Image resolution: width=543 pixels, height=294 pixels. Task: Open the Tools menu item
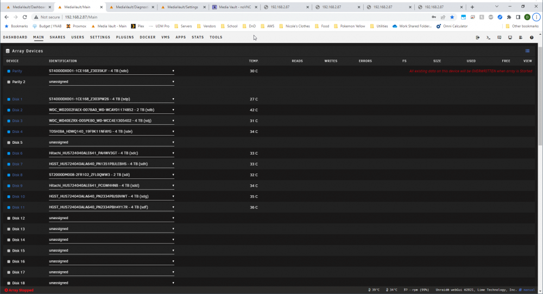pyautogui.click(x=216, y=37)
